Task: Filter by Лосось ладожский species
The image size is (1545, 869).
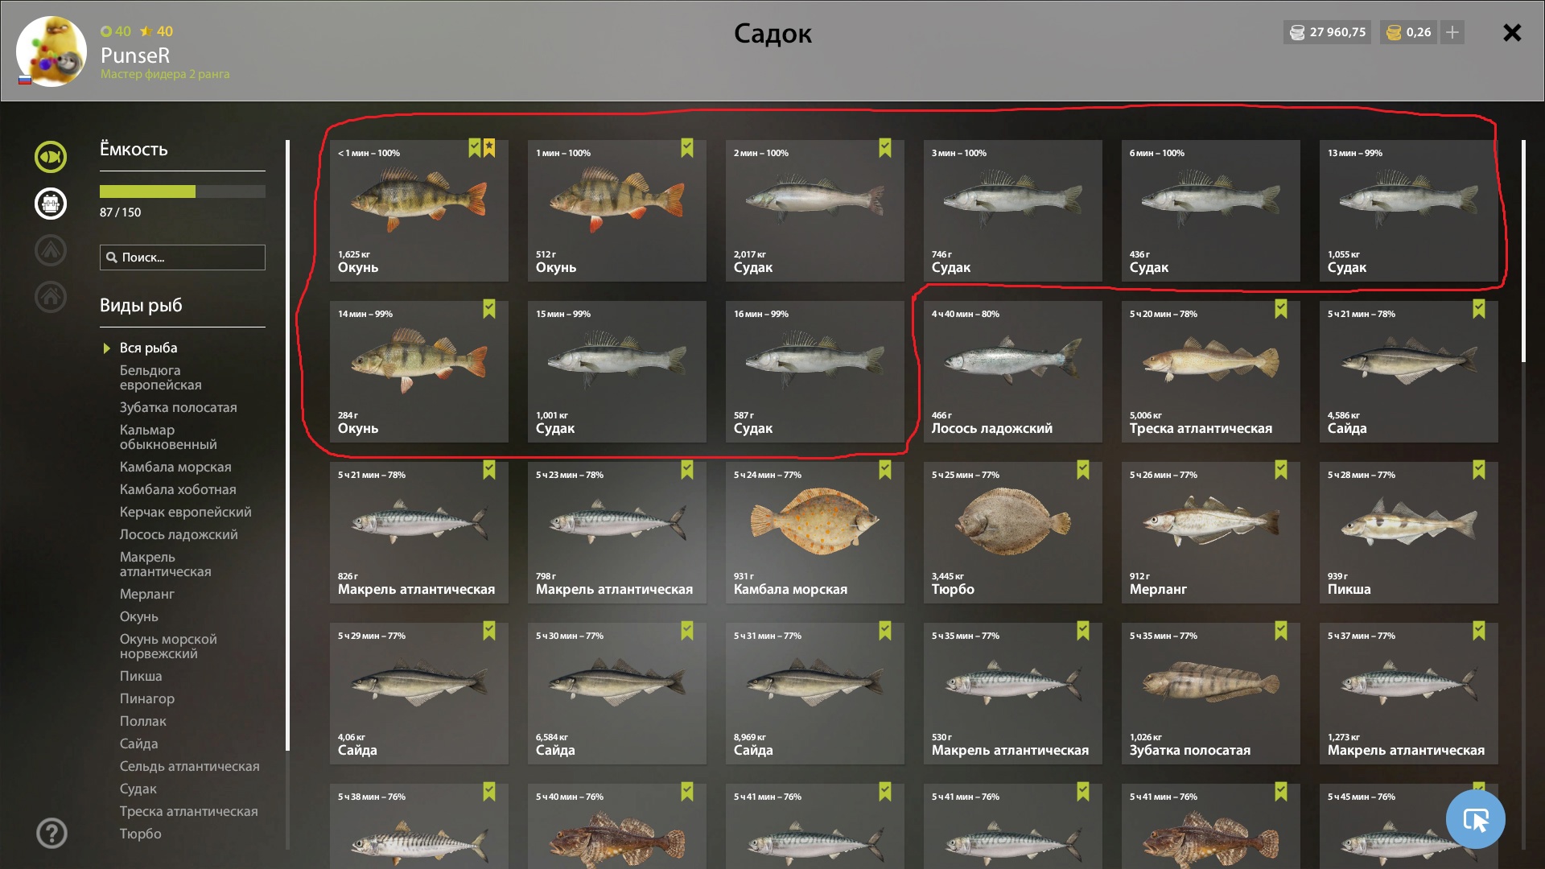Action: click(x=179, y=534)
